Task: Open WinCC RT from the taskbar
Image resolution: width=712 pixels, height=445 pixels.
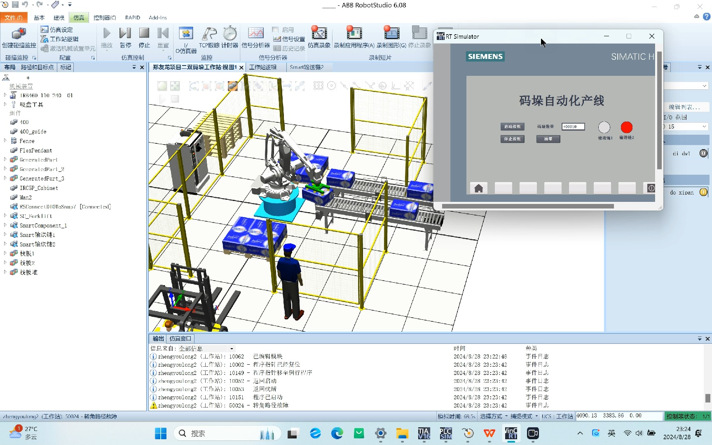Action: (511, 433)
